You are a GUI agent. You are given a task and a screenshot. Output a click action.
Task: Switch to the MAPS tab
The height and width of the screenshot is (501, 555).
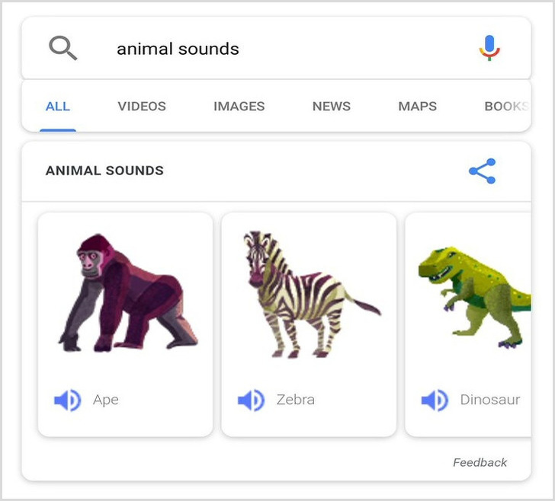(x=418, y=107)
